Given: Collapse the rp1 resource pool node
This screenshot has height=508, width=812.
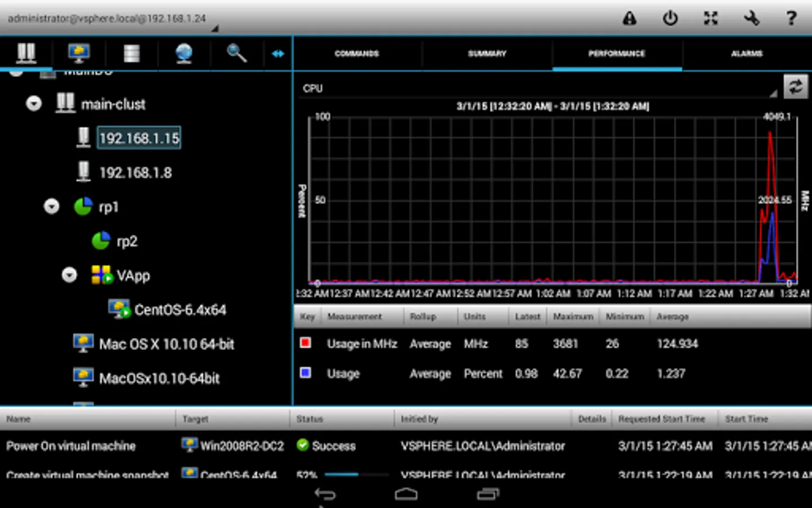Looking at the screenshot, I should (x=51, y=207).
